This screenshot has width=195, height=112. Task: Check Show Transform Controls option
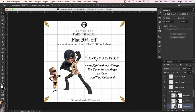(31, 5)
